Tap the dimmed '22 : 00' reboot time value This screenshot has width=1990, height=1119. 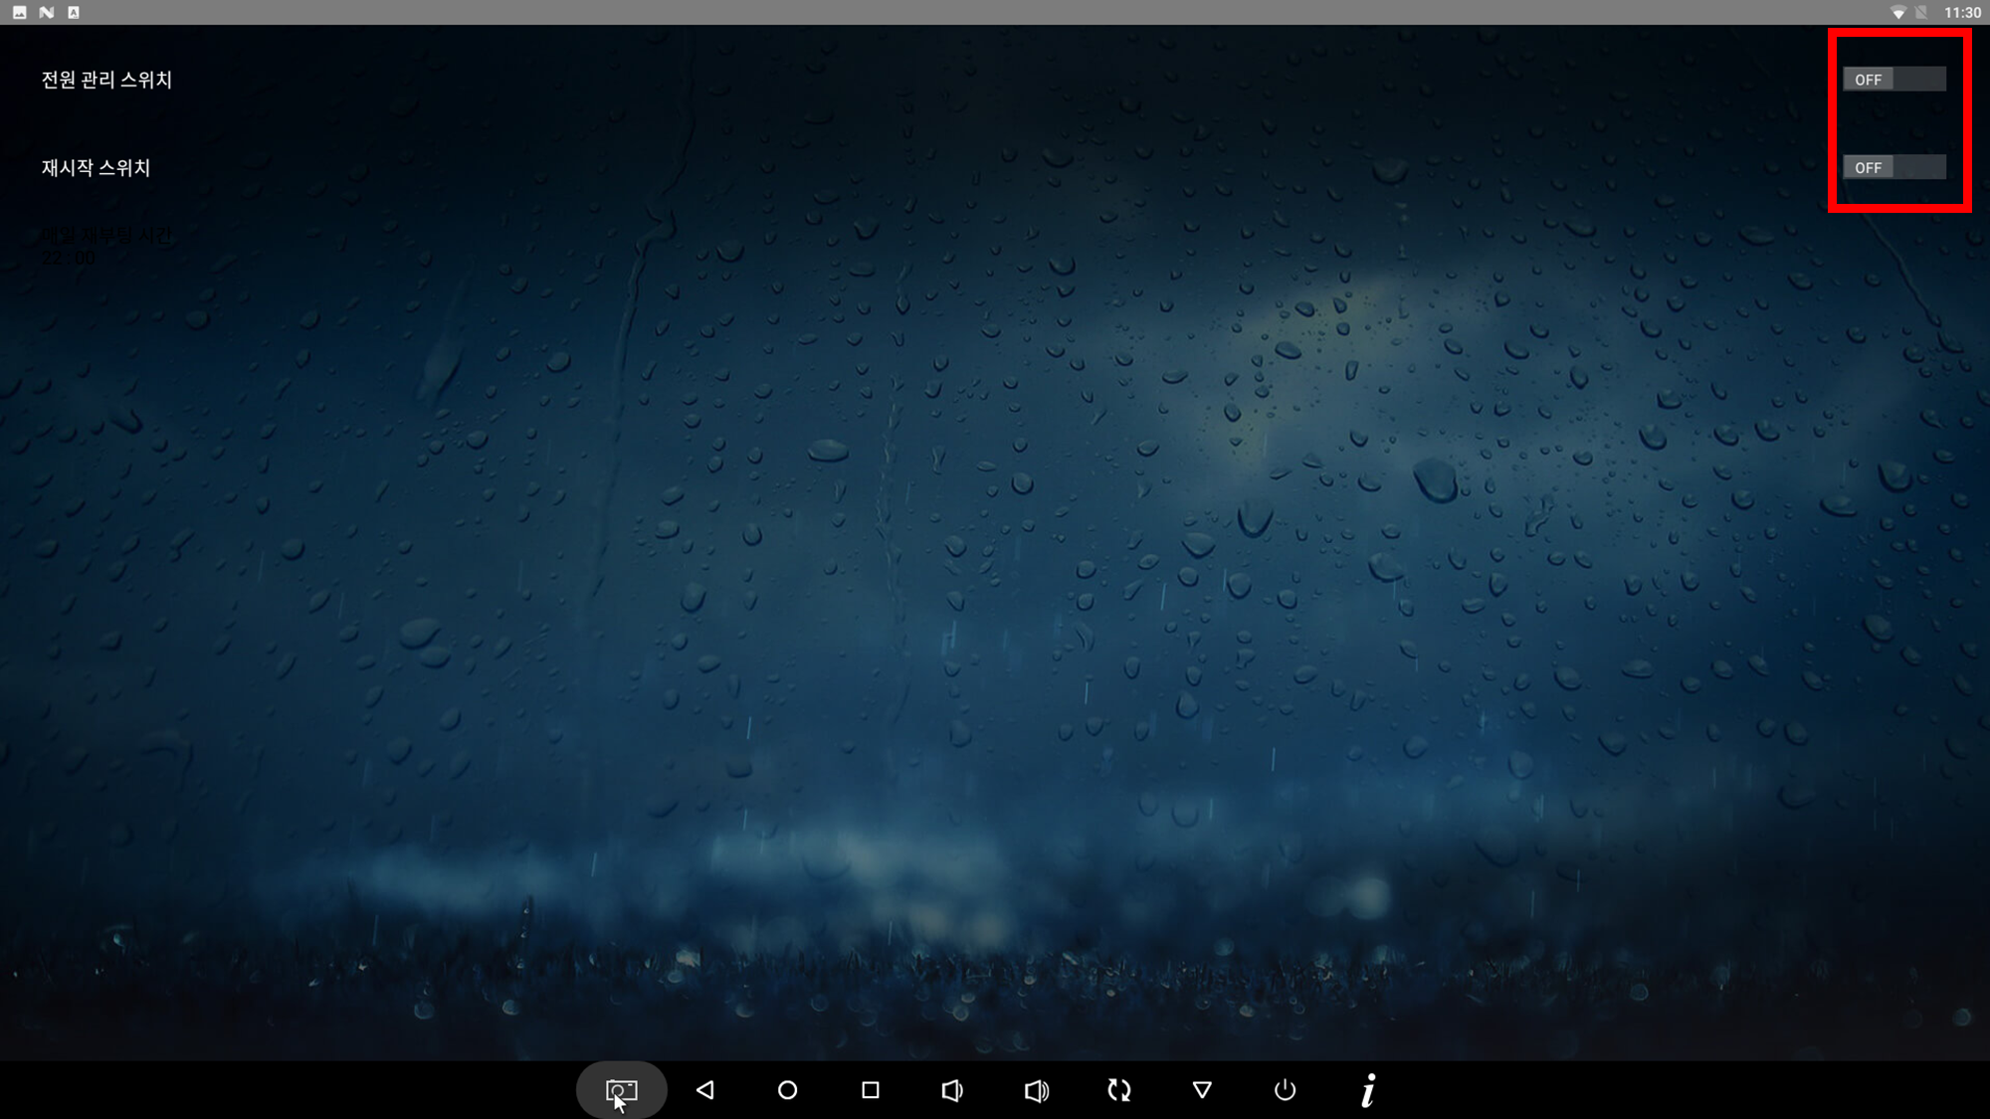(x=69, y=259)
